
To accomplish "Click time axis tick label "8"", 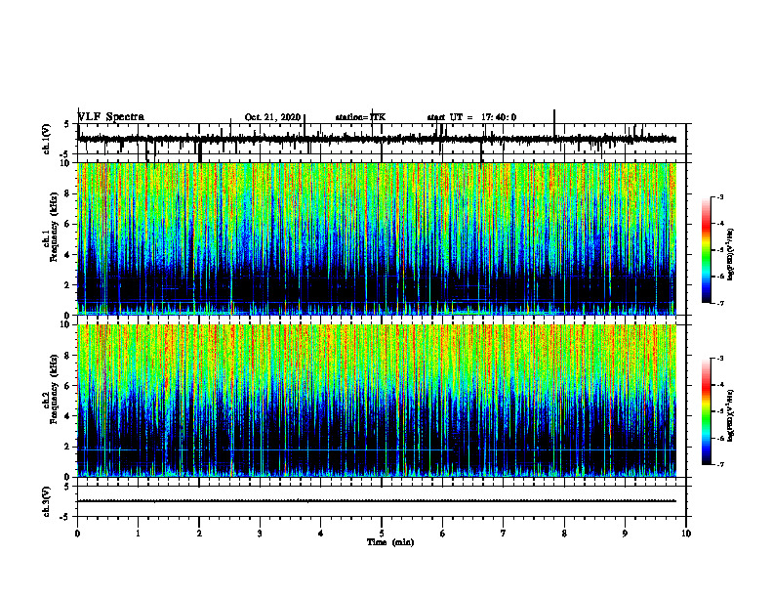I will click(564, 534).
